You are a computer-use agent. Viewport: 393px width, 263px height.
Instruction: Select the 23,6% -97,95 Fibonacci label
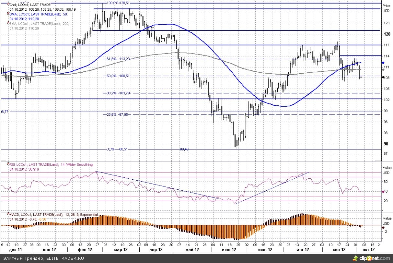pos(118,114)
